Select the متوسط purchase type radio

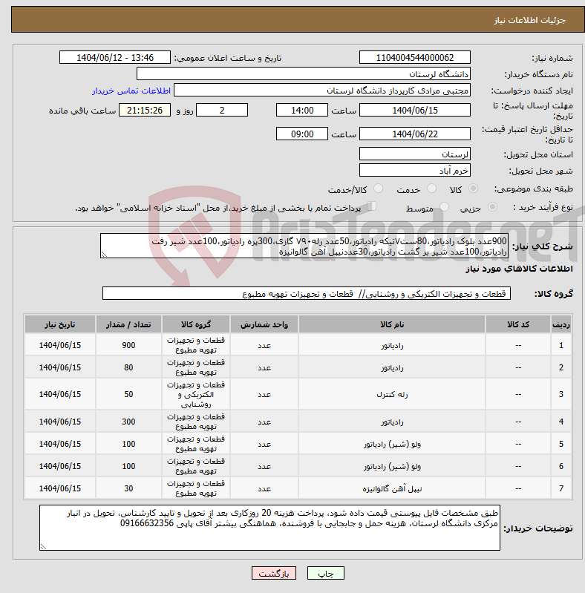tap(444, 207)
